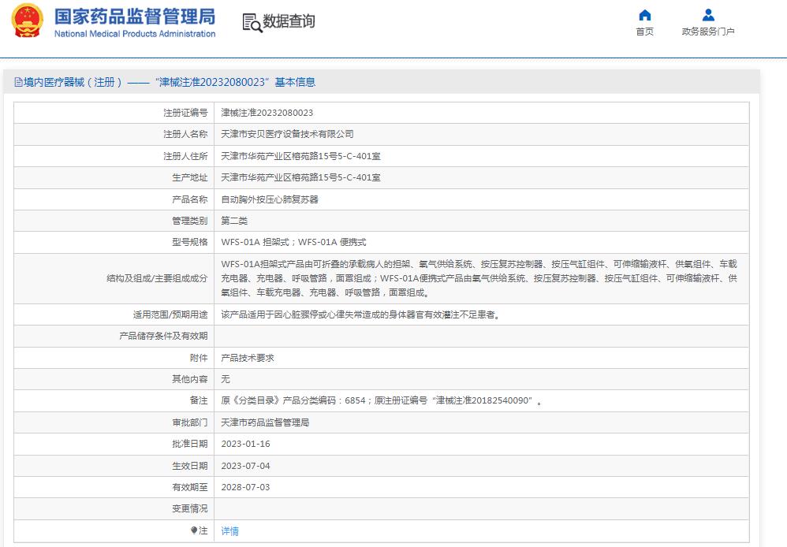787x547 pixels.
Task: Select company name 天津市安贝医疗设备技术有限公司
Action: tap(288, 135)
